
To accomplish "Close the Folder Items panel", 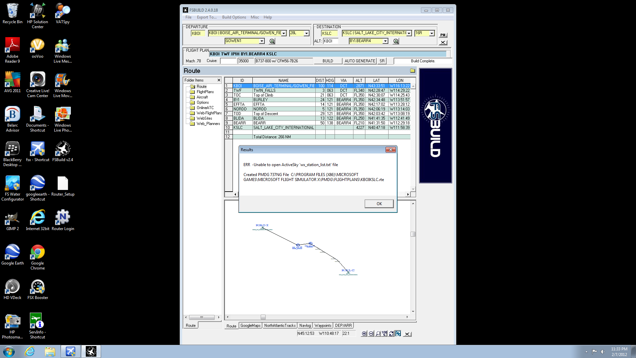I will (219, 80).
